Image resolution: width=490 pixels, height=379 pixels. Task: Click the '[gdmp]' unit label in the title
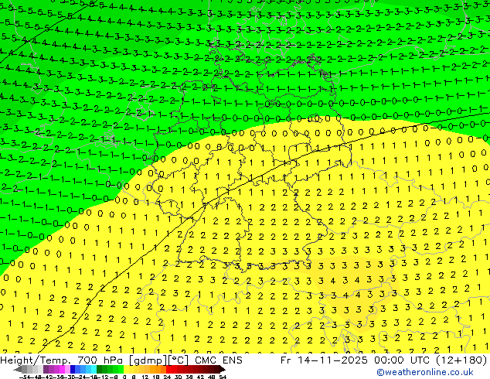[148, 360]
